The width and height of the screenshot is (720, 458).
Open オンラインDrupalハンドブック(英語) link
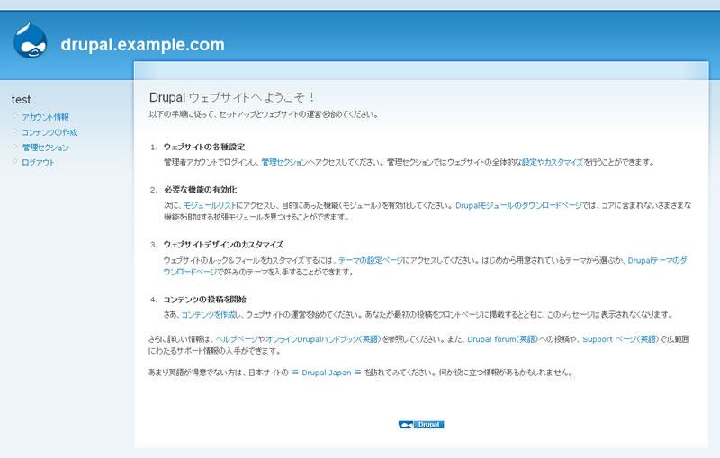pos(323,339)
